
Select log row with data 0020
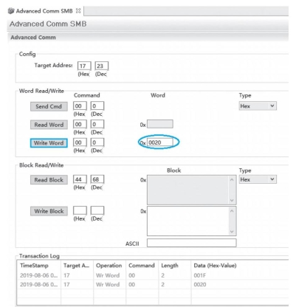153,284
